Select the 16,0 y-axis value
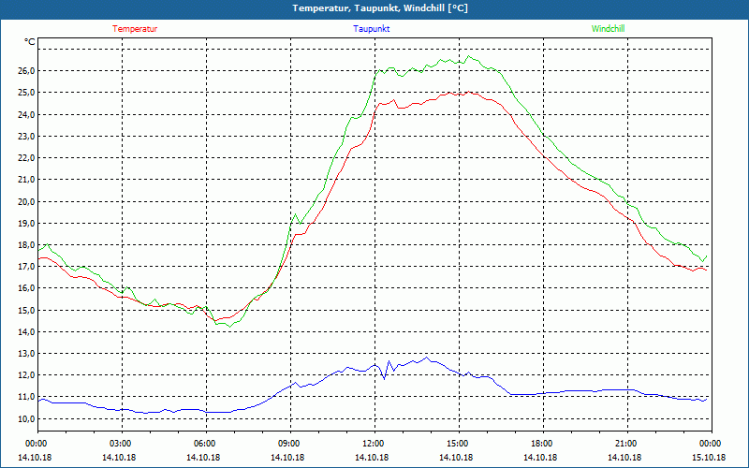Viewport: 749px width, 468px height. (x=26, y=288)
